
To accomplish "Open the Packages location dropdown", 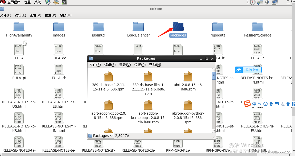I will 101,136.
